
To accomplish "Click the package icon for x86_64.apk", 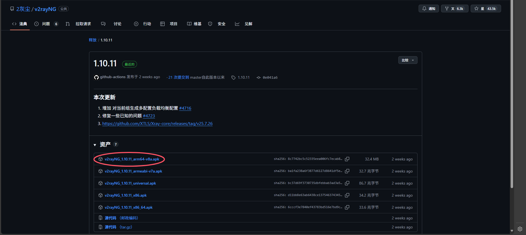I will click(101, 207).
